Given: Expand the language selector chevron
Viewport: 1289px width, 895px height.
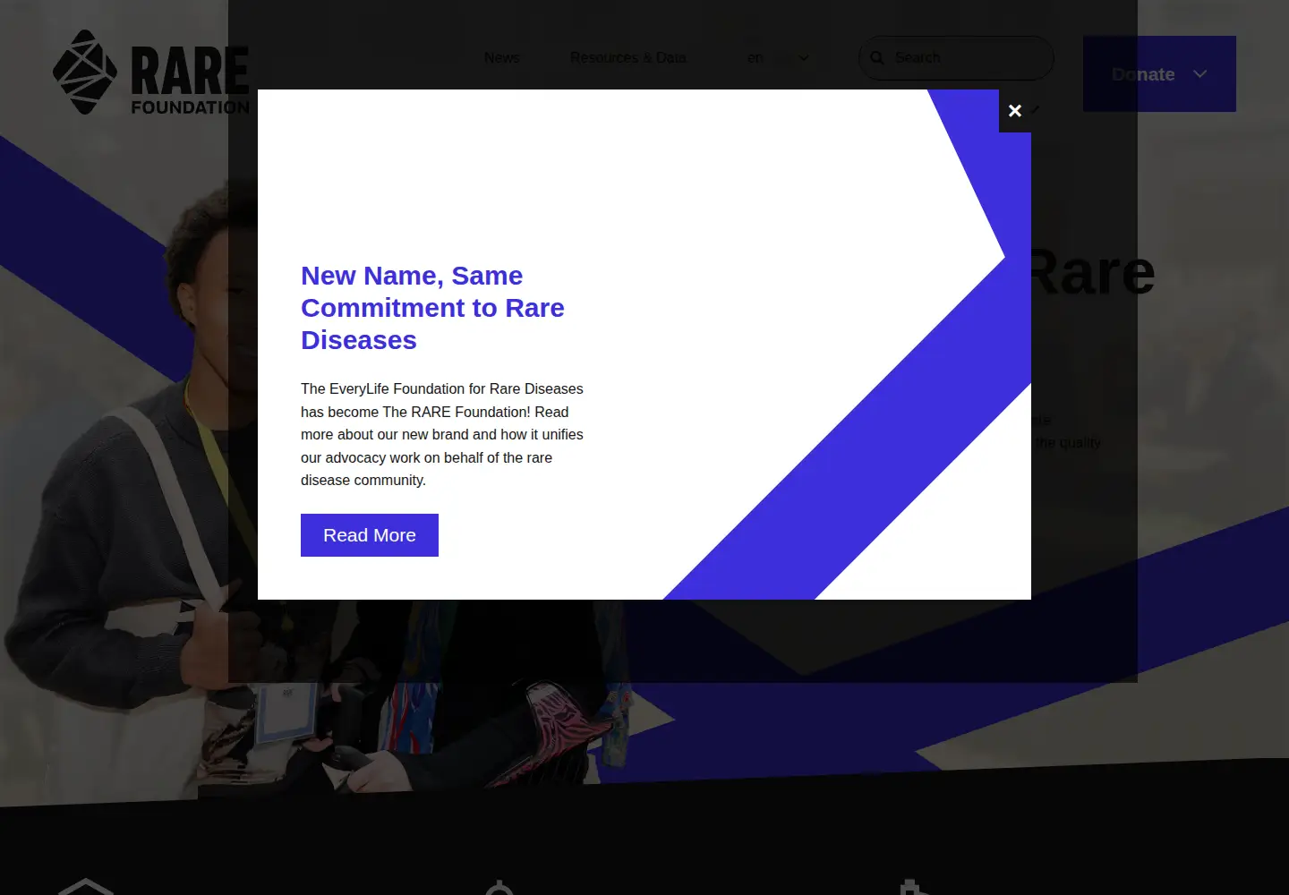Looking at the screenshot, I should click(804, 58).
